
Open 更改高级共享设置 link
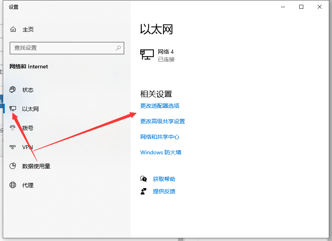click(x=163, y=121)
